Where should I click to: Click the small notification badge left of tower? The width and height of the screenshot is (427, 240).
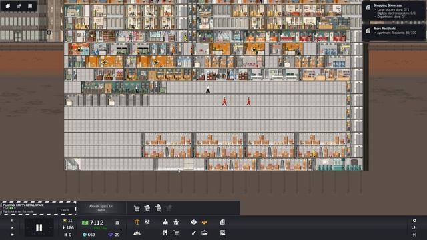[49, 33]
